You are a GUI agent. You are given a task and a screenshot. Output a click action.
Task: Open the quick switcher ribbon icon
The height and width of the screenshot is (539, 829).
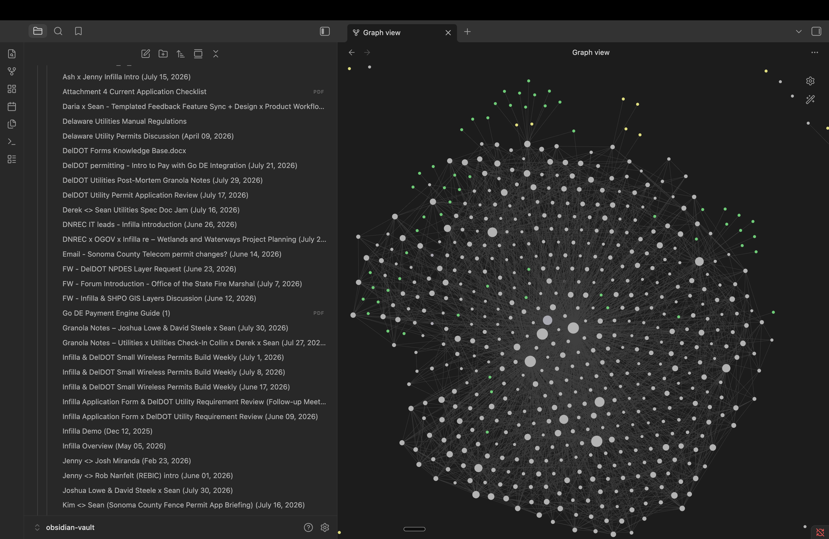point(12,54)
